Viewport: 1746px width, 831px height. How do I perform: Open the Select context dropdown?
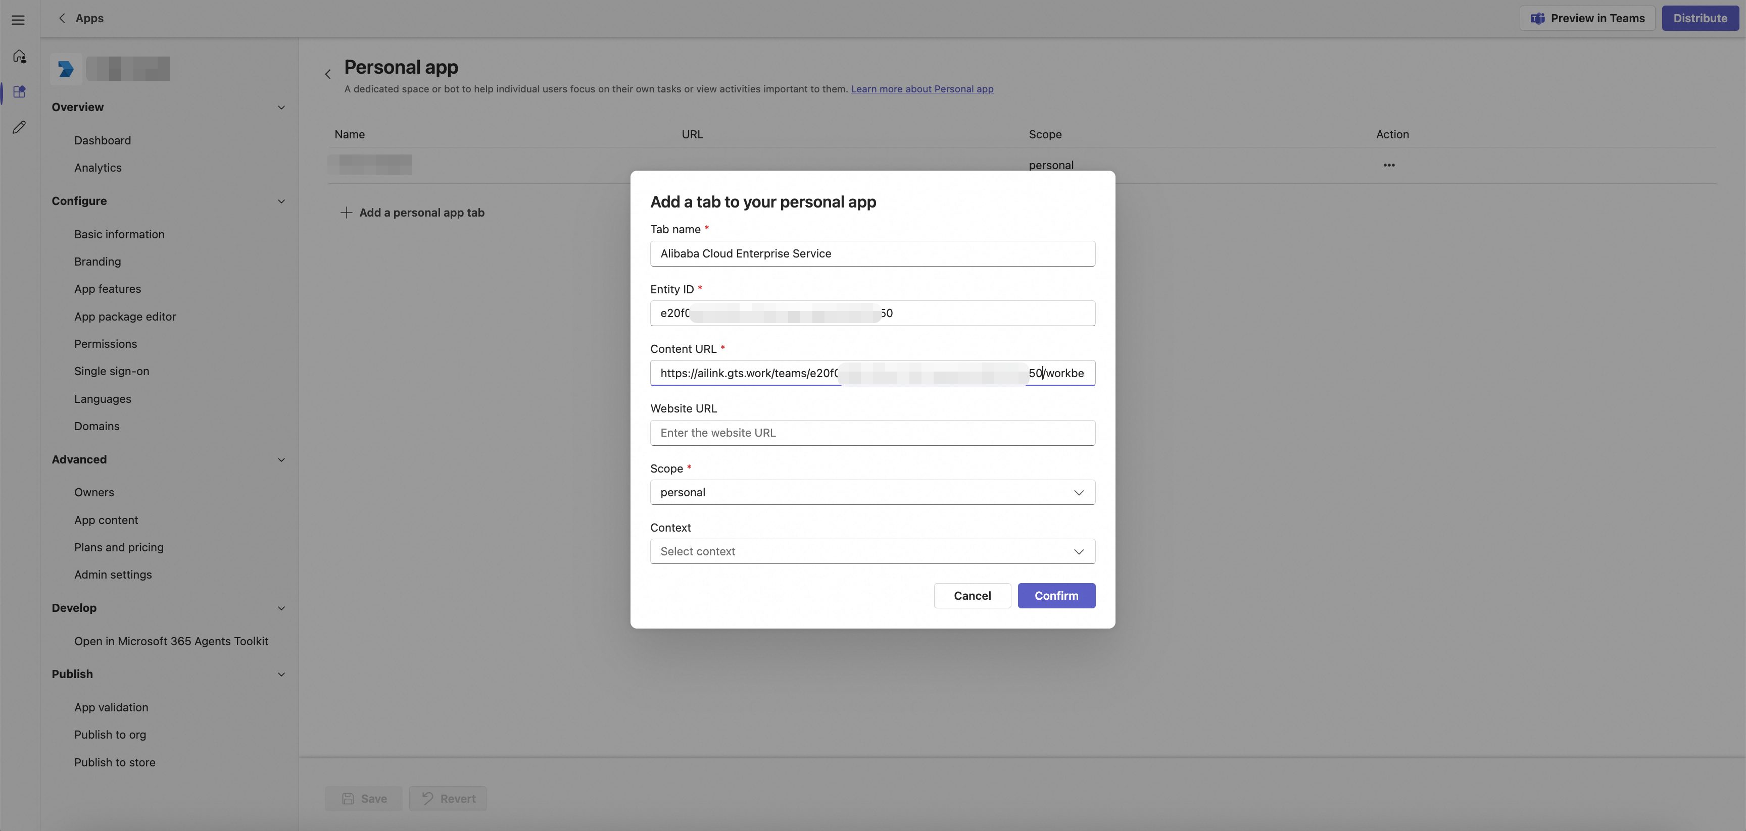point(871,551)
